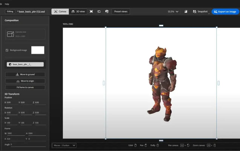Toggle the Background image checkbox
Viewport: 240px width, 151px height.
tap(7, 50)
